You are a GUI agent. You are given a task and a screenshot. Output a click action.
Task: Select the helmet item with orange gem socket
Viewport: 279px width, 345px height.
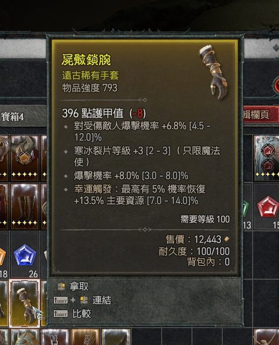(x=25, y=158)
